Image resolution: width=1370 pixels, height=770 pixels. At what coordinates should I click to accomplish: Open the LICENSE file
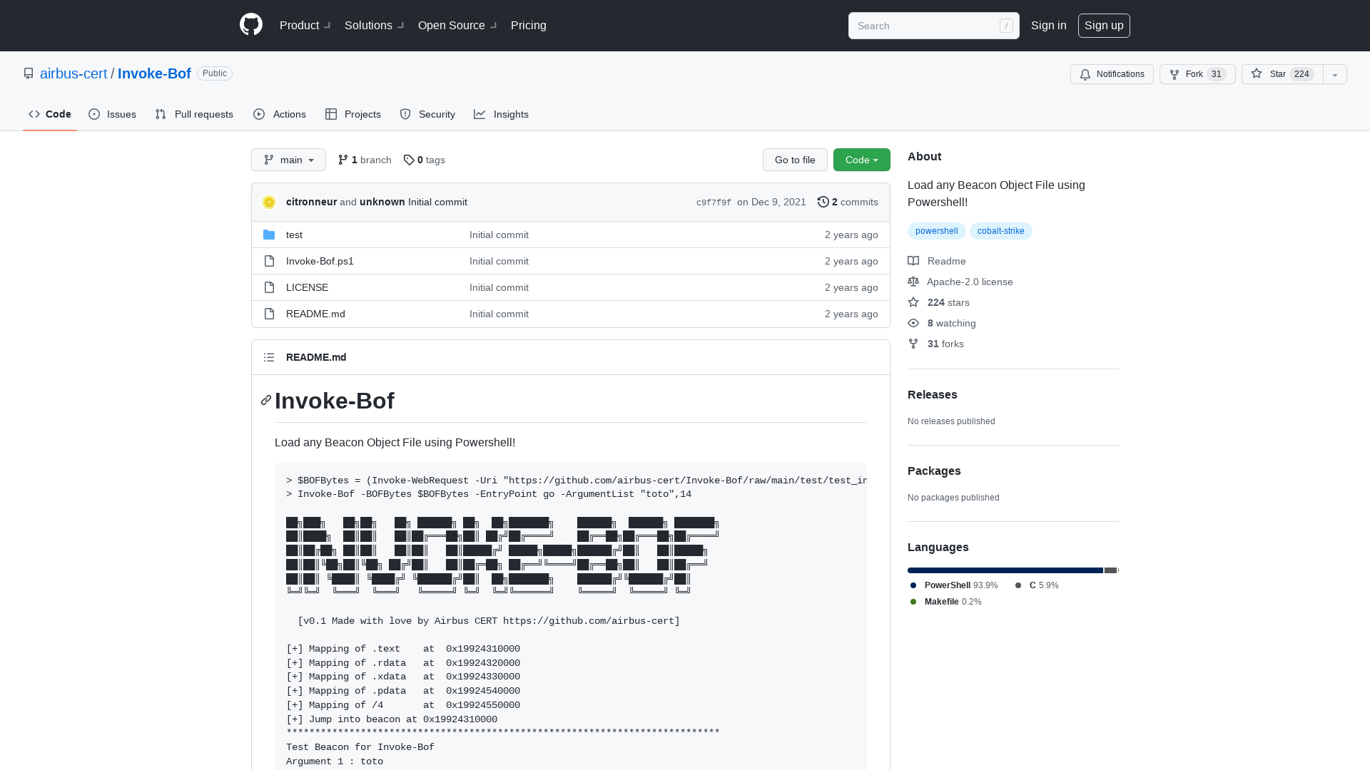point(307,287)
